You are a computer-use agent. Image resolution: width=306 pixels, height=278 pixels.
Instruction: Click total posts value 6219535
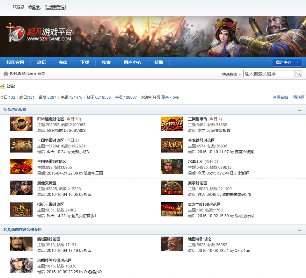(103, 97)
